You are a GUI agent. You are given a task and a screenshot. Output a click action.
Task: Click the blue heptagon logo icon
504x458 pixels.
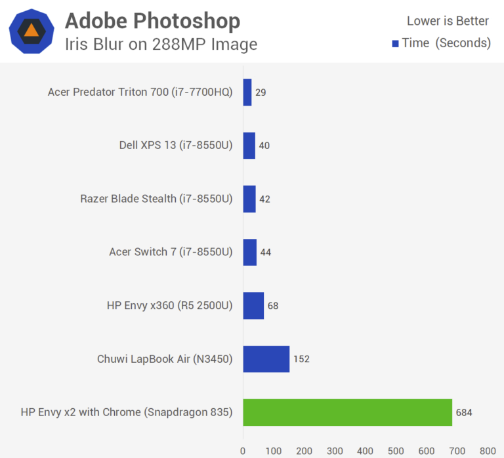(x=31, y=31)
